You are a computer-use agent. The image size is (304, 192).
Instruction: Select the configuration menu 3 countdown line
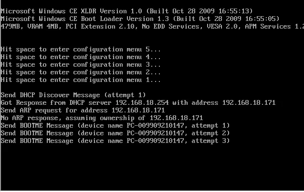pyautogui.click(x=81, y=64)
